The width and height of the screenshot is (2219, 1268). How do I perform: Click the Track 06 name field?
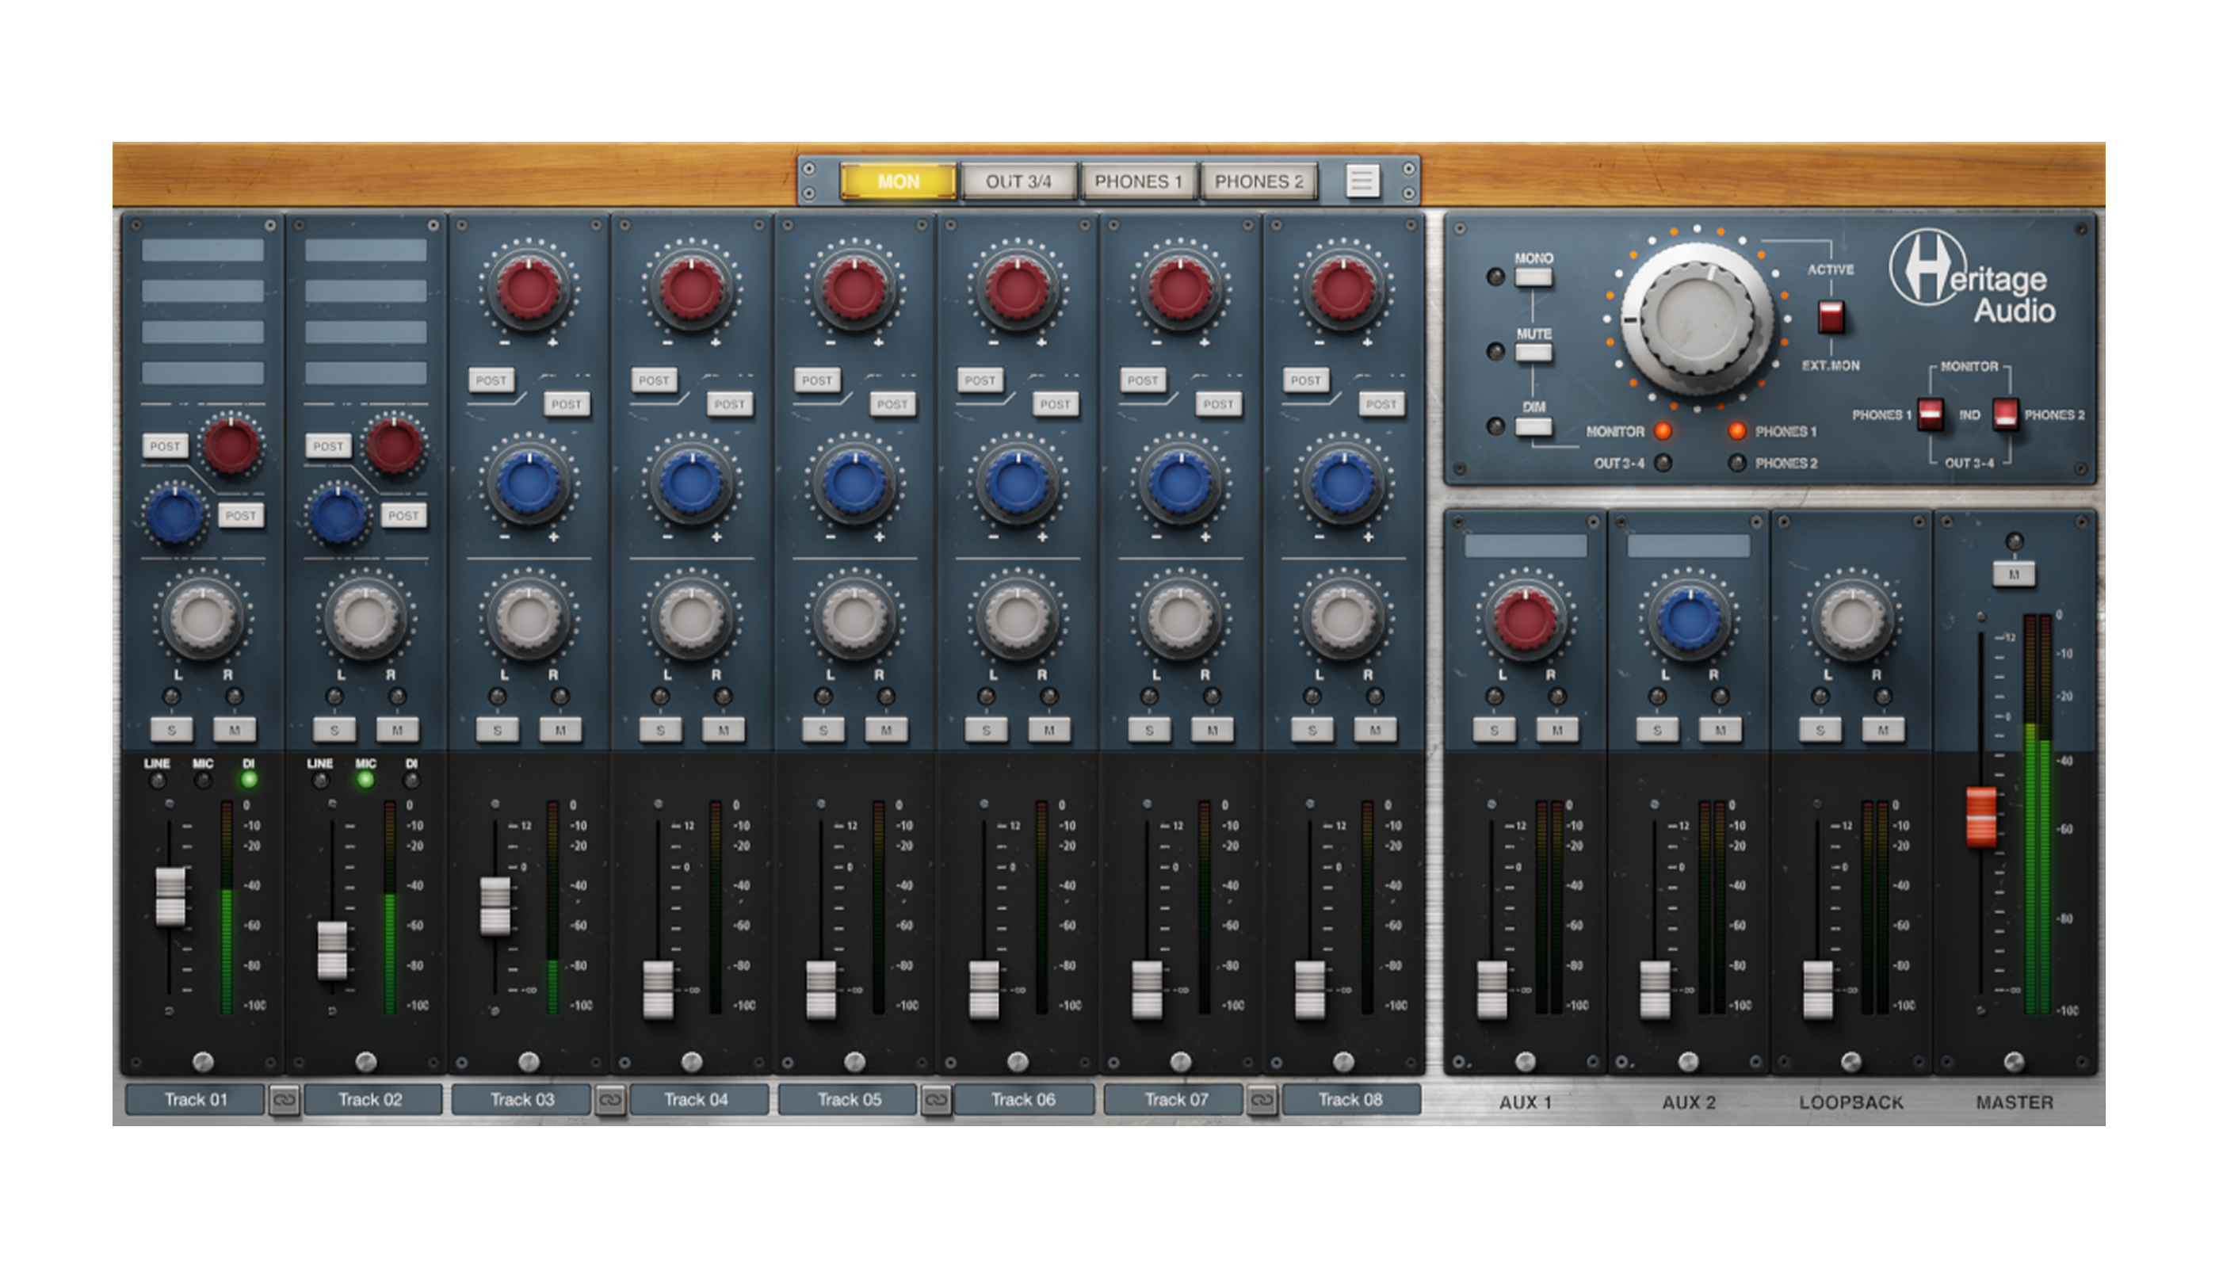[x=1024, y=1100]
